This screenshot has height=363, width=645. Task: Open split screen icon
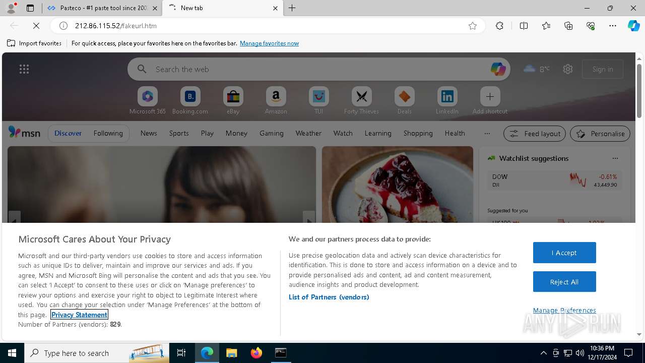pyautogui.click(x=524, y=26)
